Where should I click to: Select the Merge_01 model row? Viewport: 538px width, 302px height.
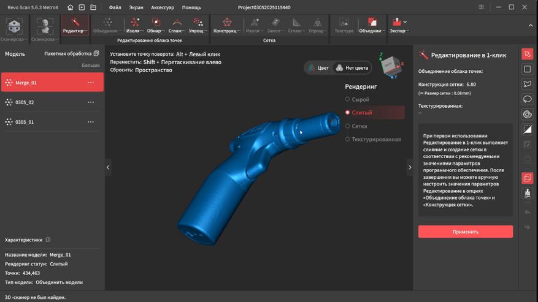click(52, 82)
